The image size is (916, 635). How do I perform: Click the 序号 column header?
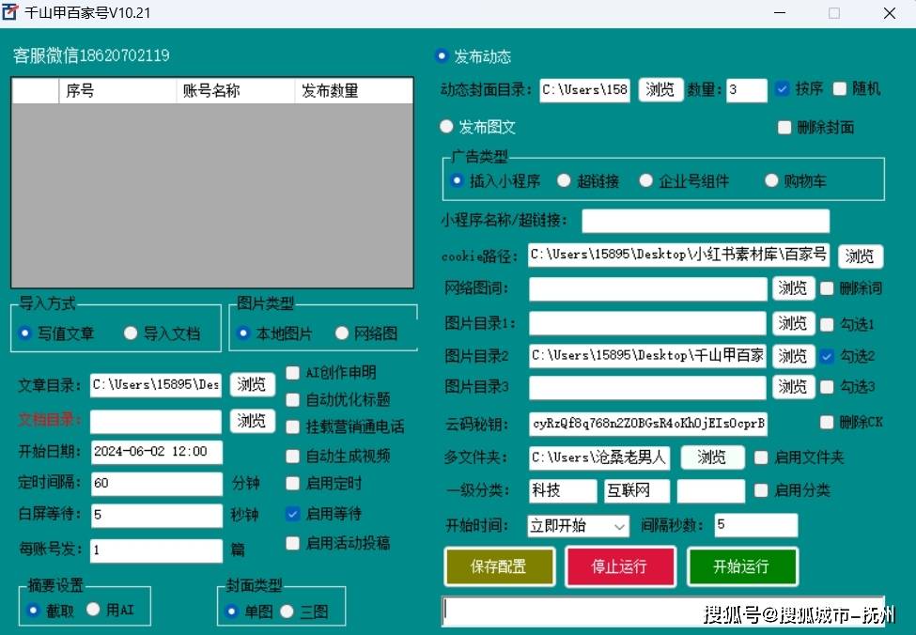(116, 91)
